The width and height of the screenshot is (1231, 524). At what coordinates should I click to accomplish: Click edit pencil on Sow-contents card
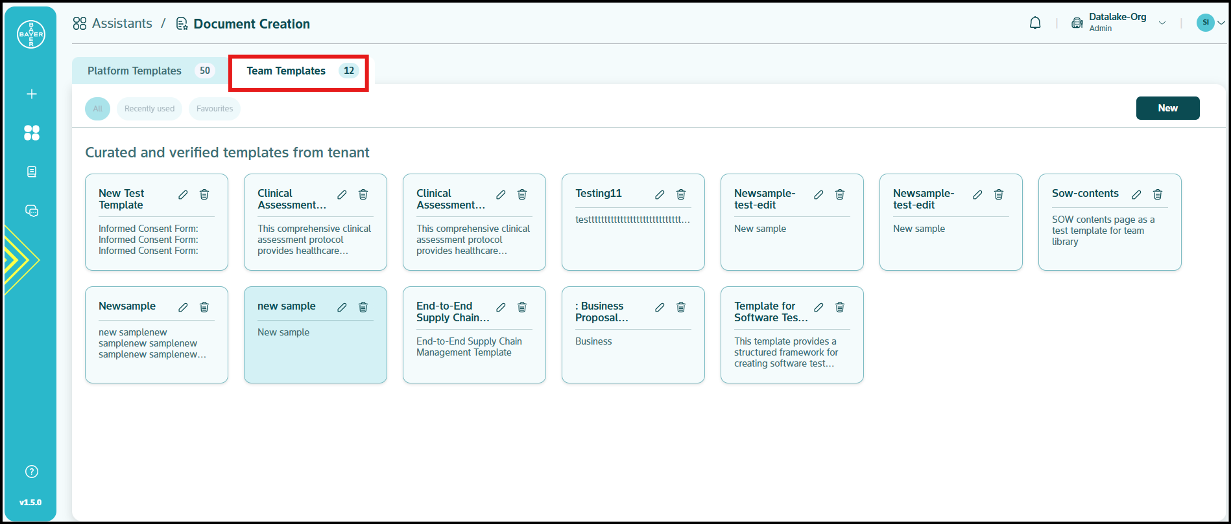(x=1136, y=194)
